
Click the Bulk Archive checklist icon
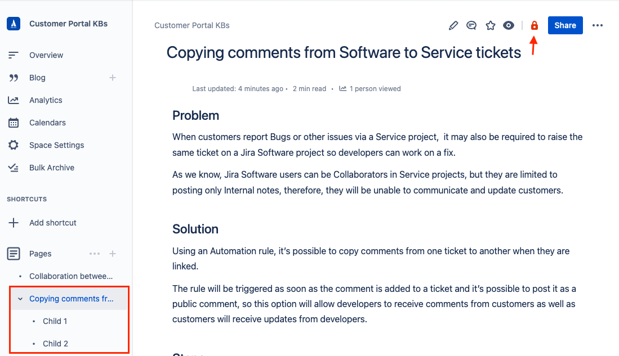tap(14, 168)
